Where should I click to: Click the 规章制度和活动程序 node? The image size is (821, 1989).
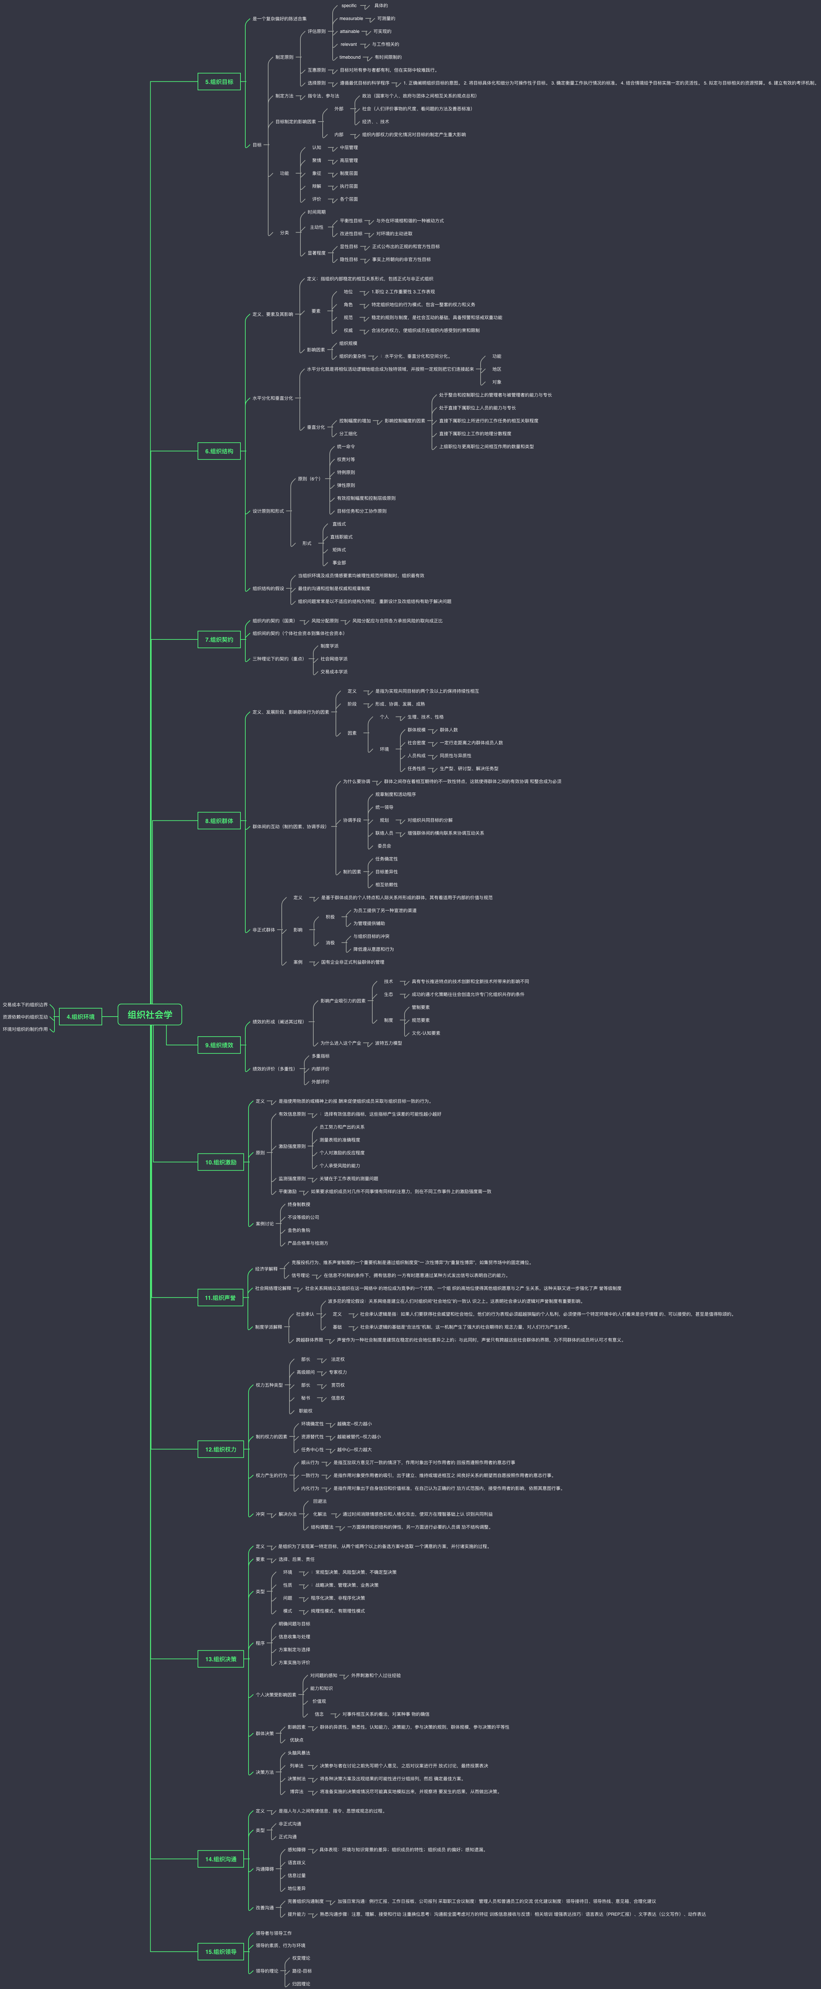pos(395,795)
